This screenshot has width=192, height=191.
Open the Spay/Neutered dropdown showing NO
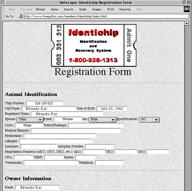pos(149,119)
